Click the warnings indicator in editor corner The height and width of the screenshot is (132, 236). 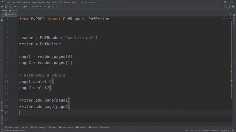(x=224, y=19)
